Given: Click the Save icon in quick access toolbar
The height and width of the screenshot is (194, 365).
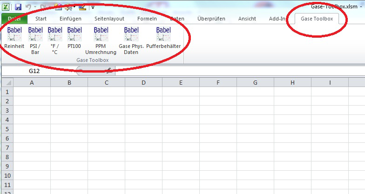Looking at the screenshot, I should [x=18, y=7].
